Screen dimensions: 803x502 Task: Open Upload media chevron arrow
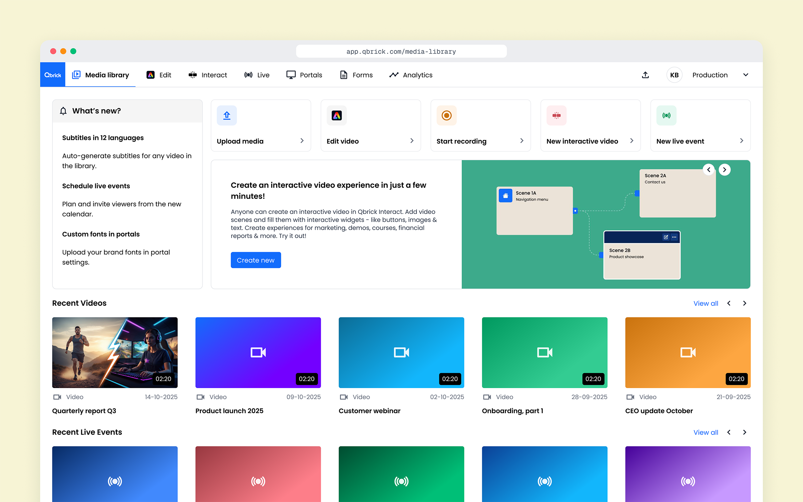pyautogui.click(x=302, y=141)
